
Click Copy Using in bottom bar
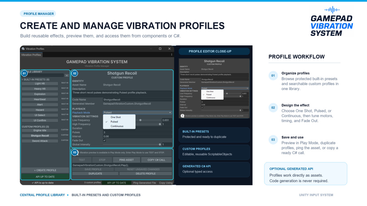tap(166, 183)
